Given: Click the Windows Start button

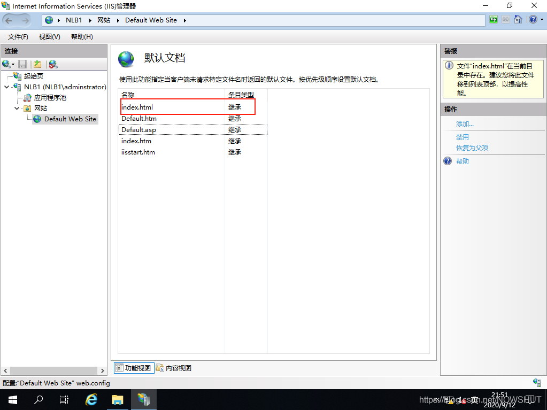Looking at the screenshot, I should pyautogui.click(x=12, y=399).
